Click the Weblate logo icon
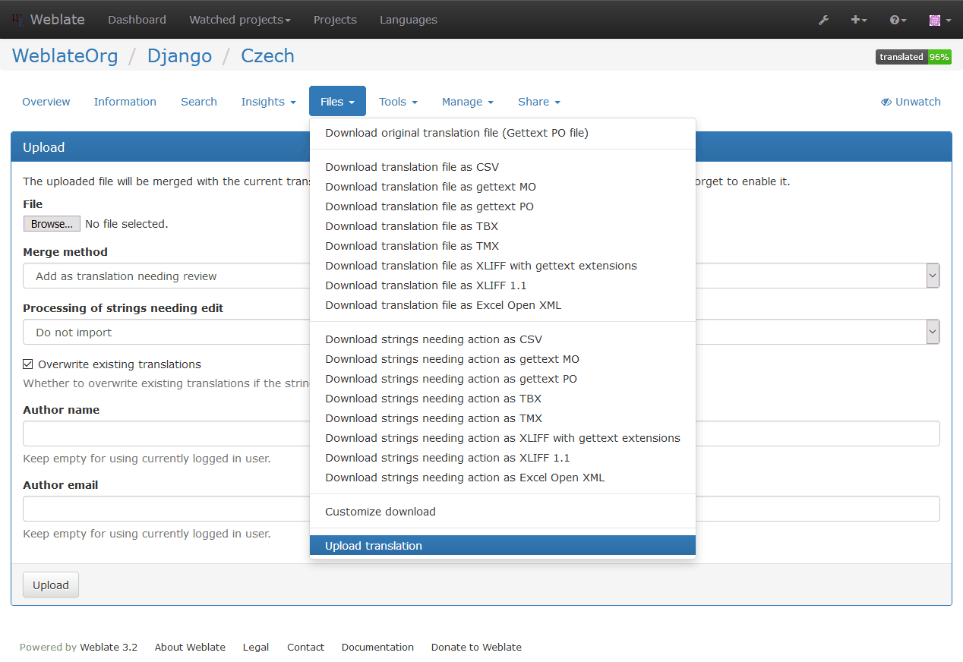963x662 pixels. (18, 20)
